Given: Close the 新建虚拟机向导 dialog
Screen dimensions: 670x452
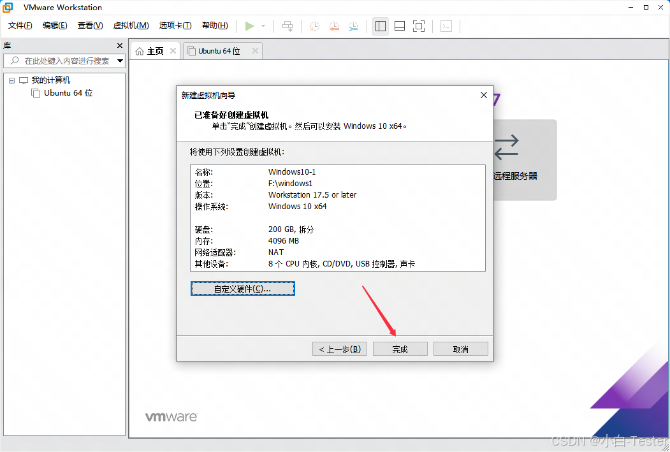Looking at the screenshot, I should [484, 95].
